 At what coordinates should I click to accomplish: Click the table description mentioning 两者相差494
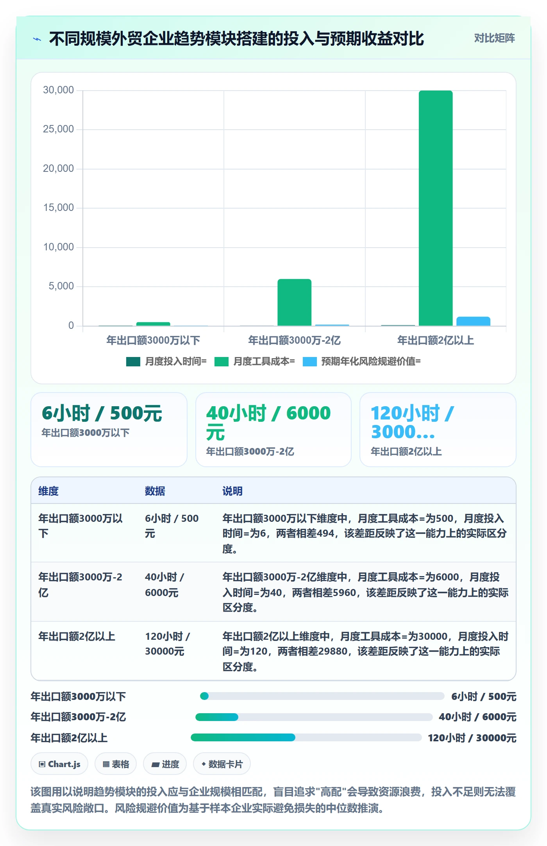pyautogui.click(x=365, y=533)
